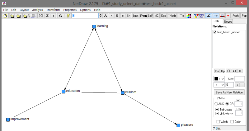This screenshot has width=249, height=131.
Task: Open the Help menu
Action: coord(97,10)
